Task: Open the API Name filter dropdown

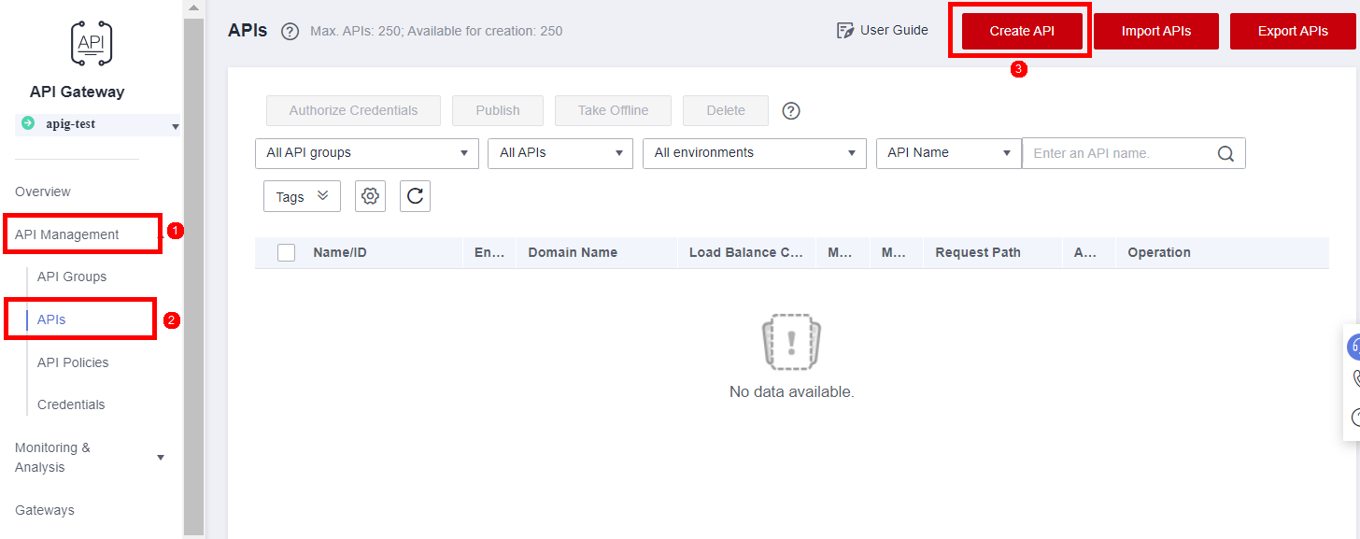Action: 948,153
